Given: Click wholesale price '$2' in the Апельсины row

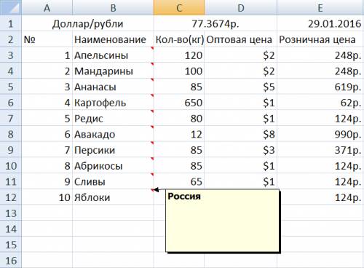Looking at the screenshot, I should (x=241, y=55).
